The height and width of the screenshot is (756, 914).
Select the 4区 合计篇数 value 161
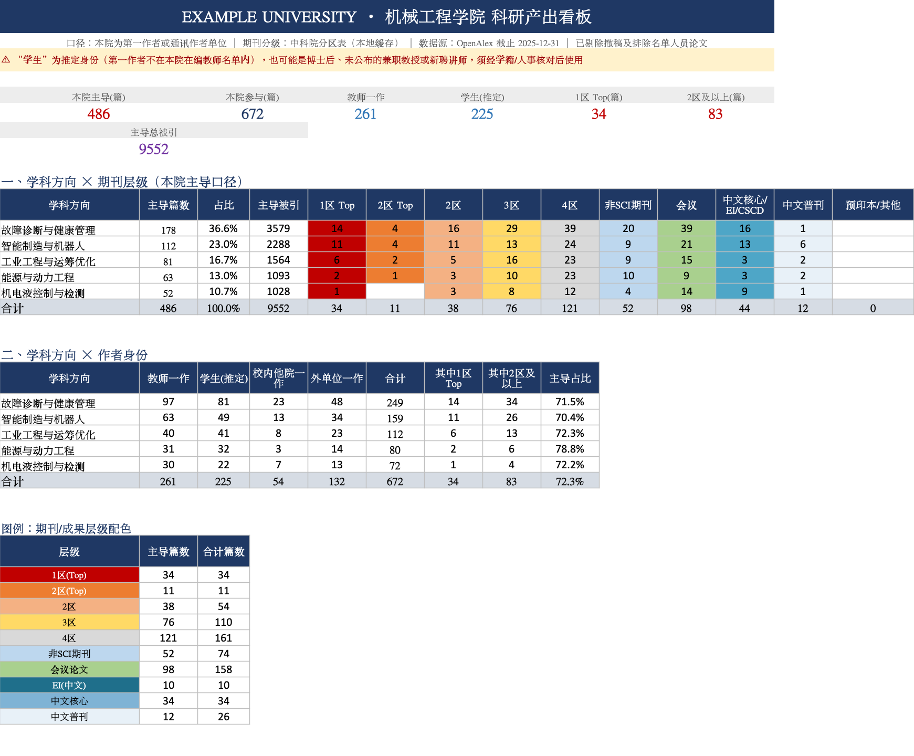[224, 638]
